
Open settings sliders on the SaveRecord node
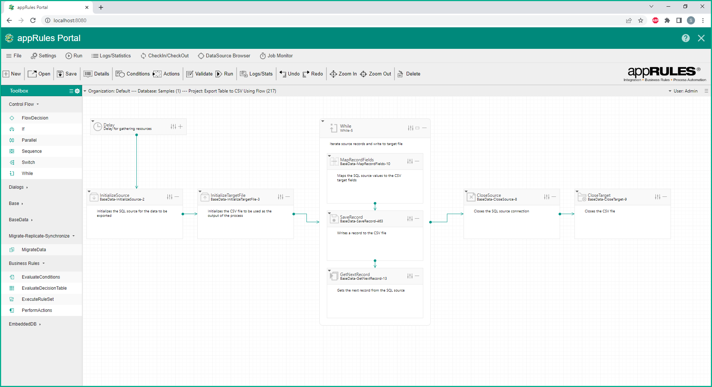tap(410, 219)
